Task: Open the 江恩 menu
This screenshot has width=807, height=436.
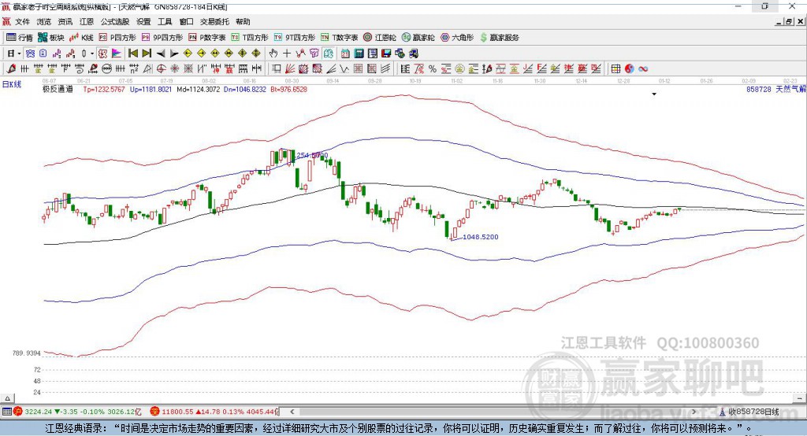Action: click(87, 21)
